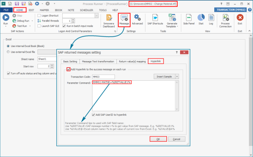
Task: Toggle Add SAP UserID to hyperlink checkbox
Action: point(94,115)
